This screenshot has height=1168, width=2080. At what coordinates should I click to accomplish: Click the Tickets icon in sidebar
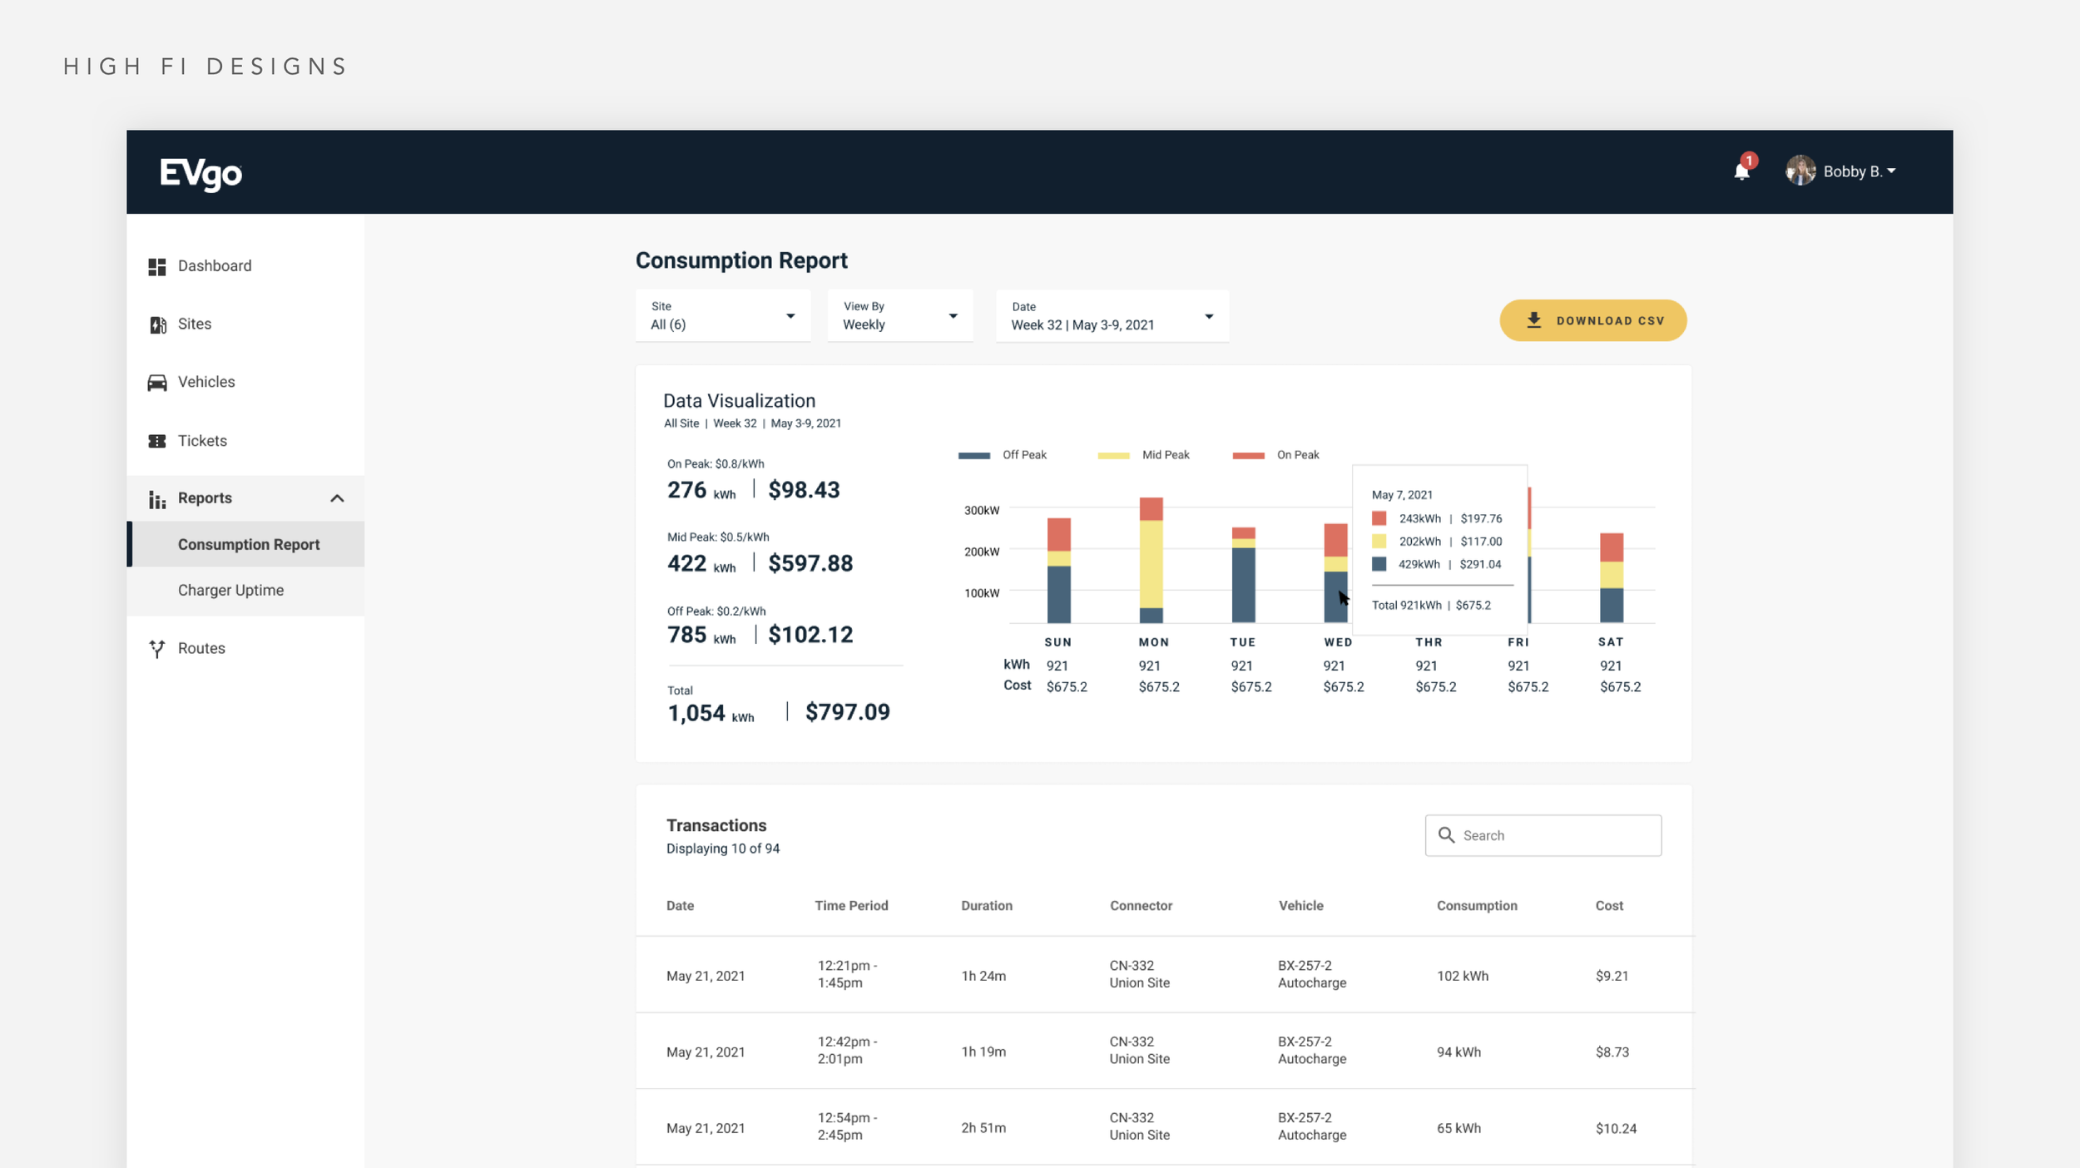(156, 441)
